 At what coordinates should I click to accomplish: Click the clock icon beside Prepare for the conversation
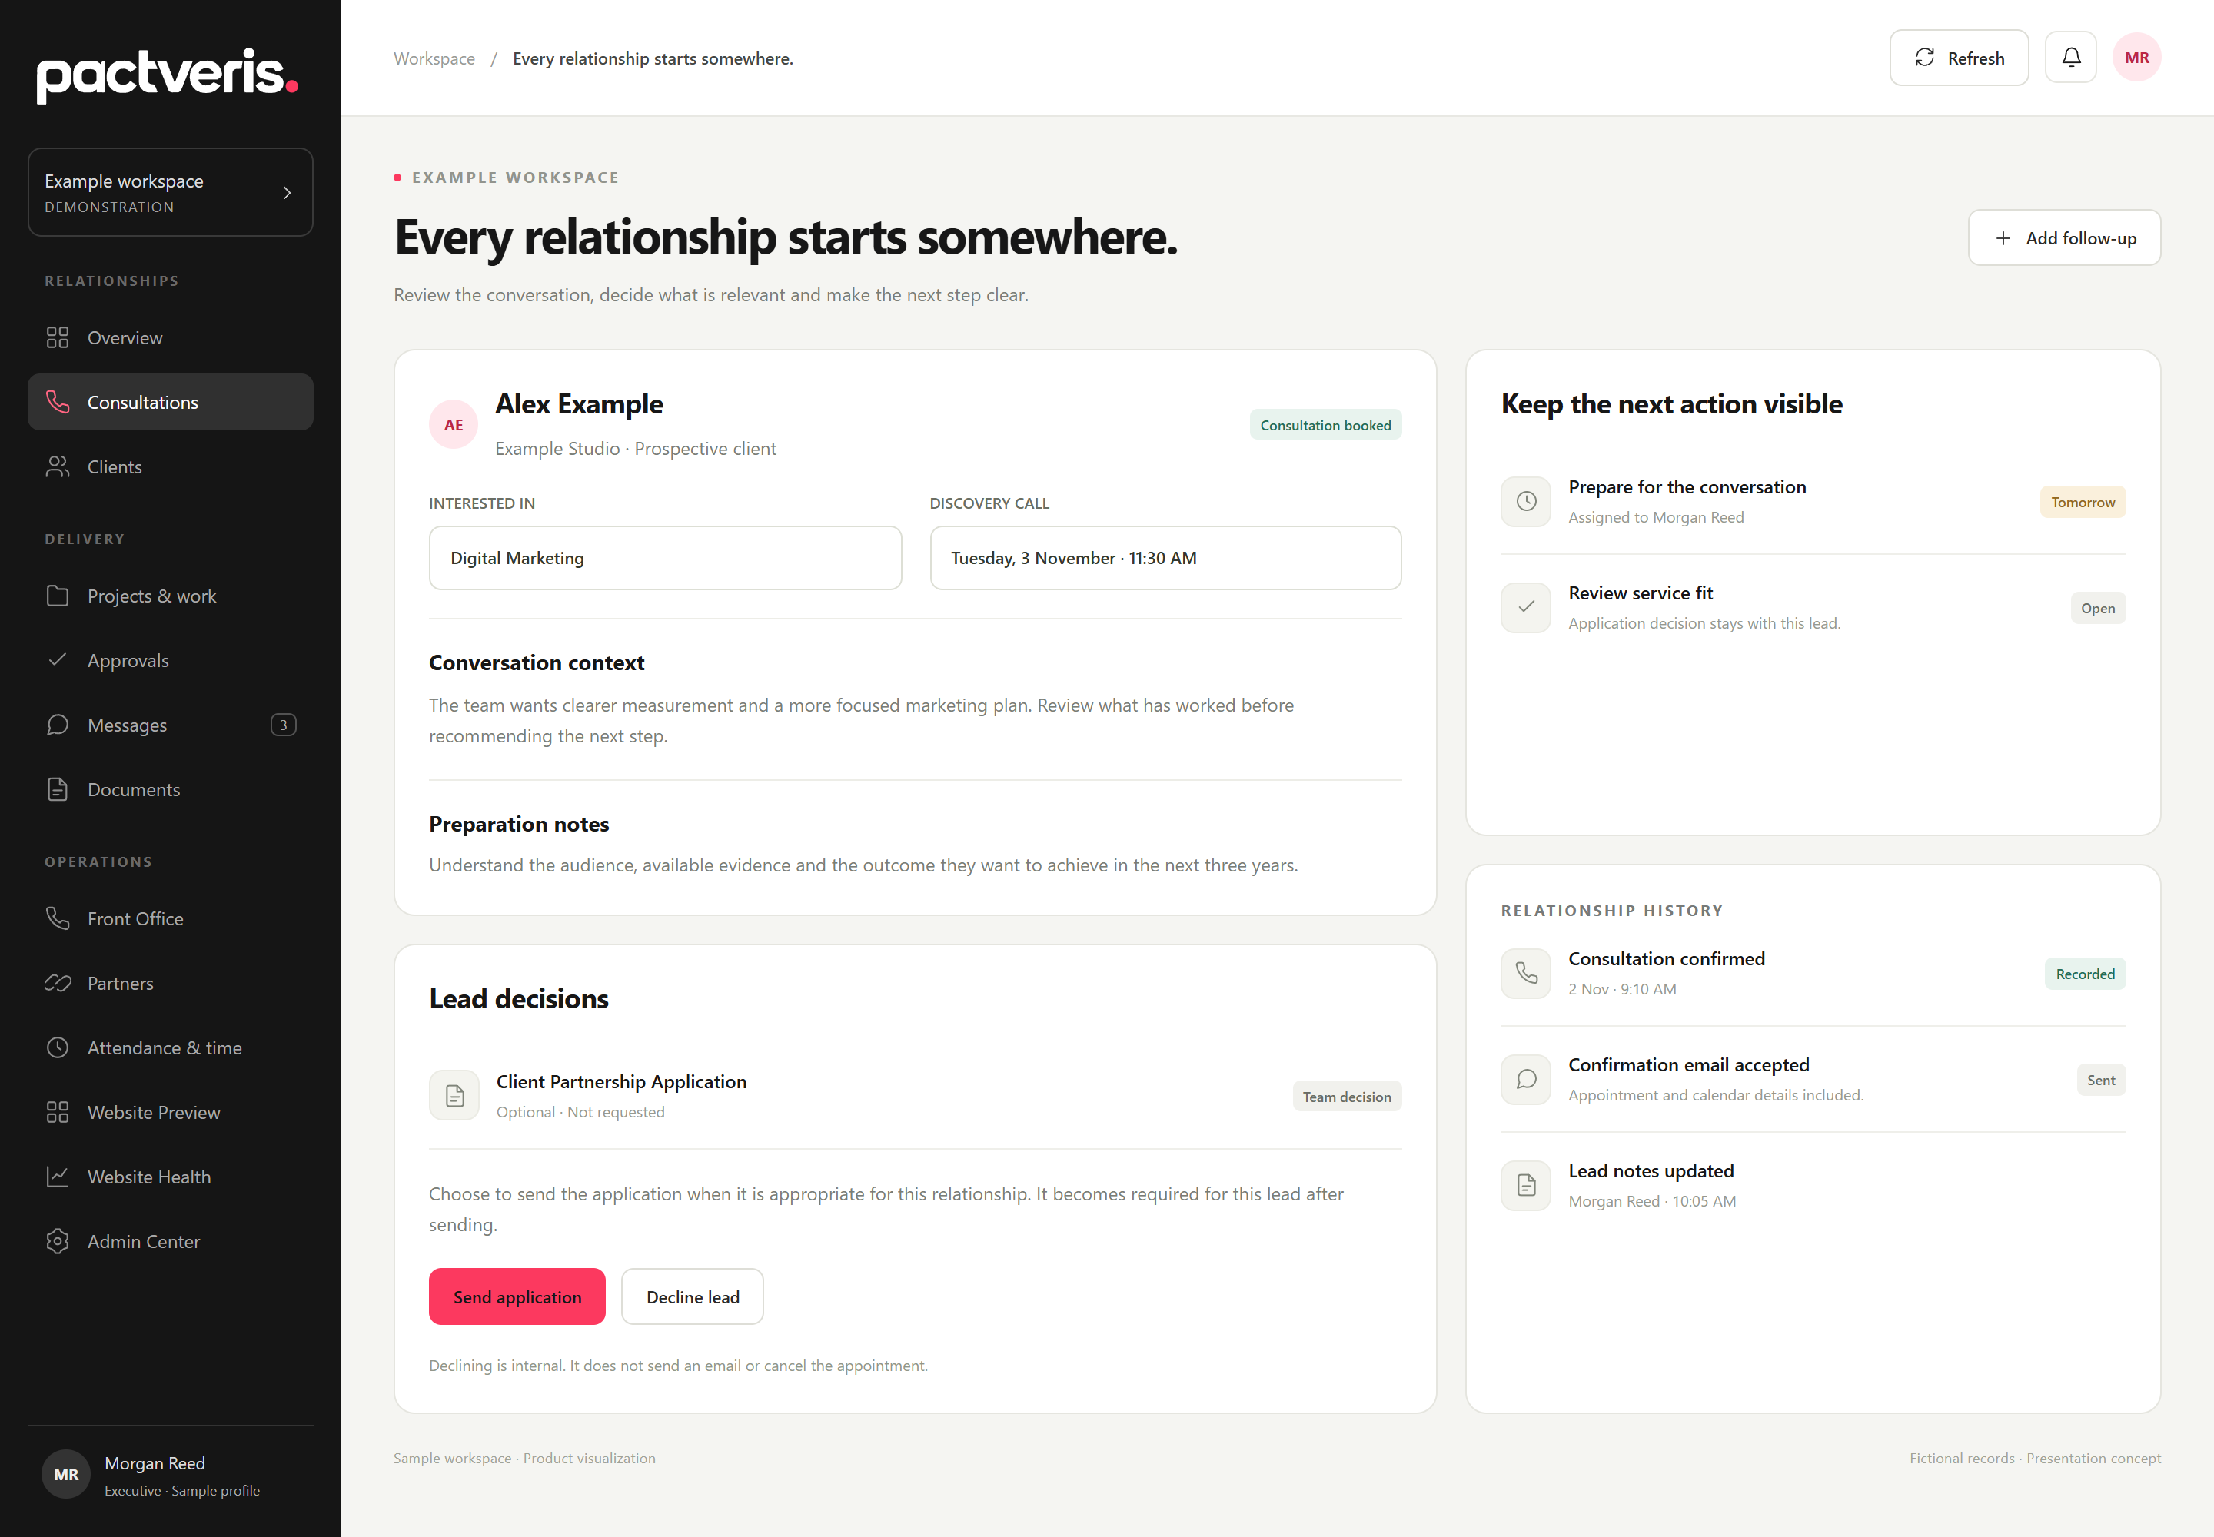point(1526,502)
